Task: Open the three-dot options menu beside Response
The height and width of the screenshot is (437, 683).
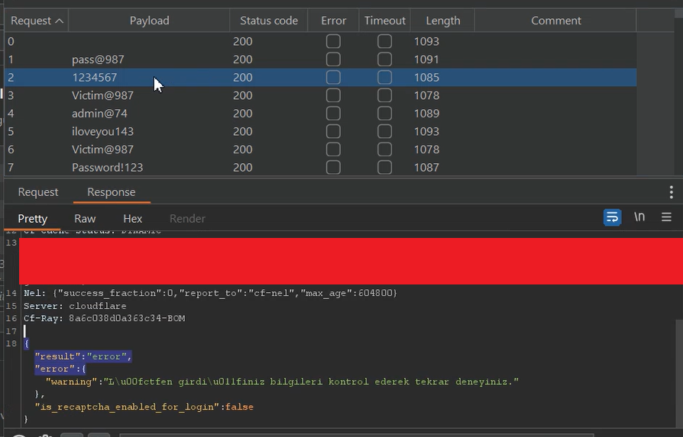Action: (672, 192)
